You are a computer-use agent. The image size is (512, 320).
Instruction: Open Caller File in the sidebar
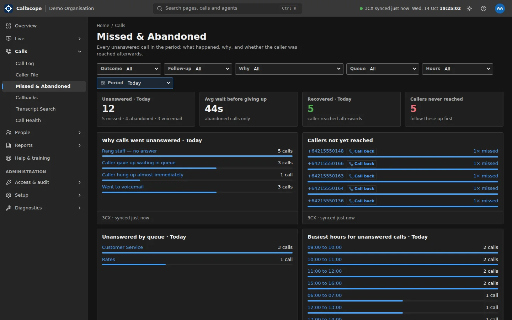(44, 75)
